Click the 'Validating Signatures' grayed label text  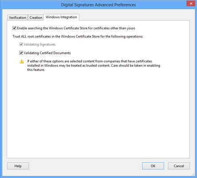[39, 44]
